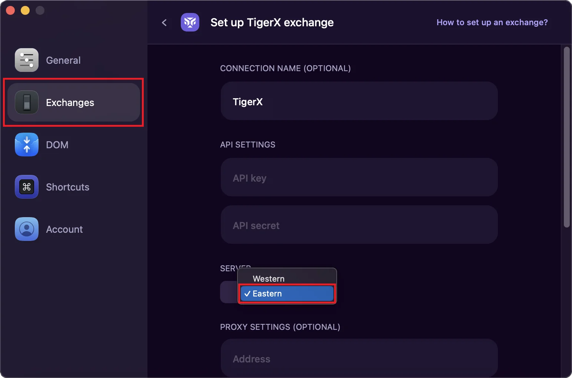Click the General settings sliders icon
572x378 pixels.
point(27,60)
